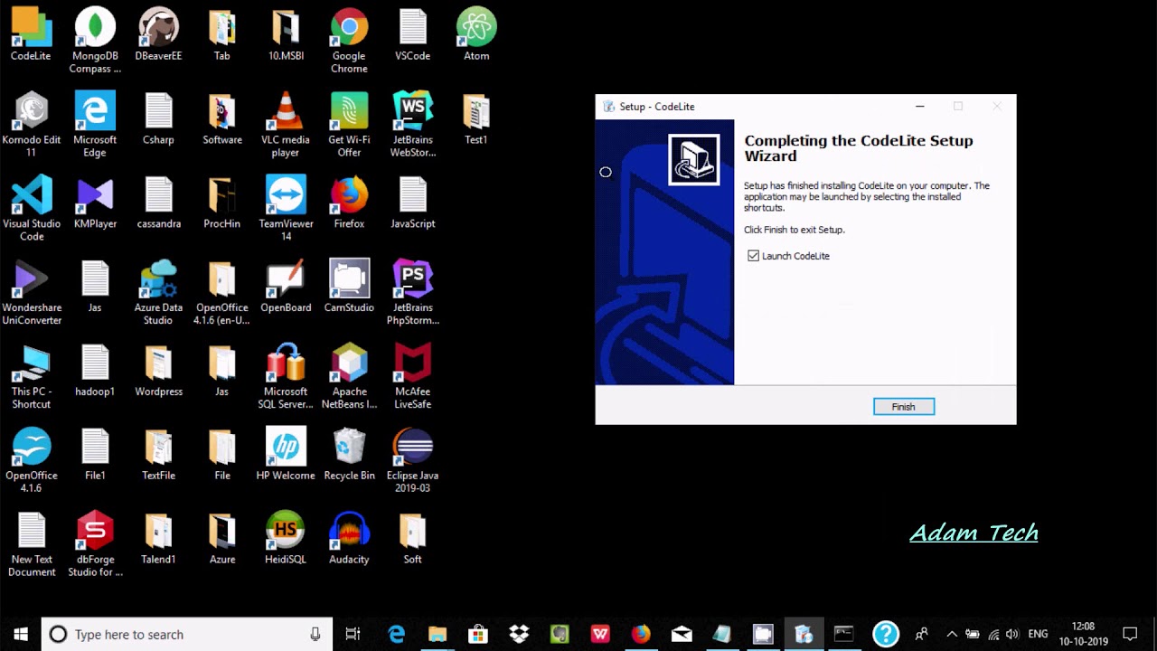The height and width of the screenshot is (651, 1157).
Task: Select the Talend1 folder icon
Action: [158, 539]
